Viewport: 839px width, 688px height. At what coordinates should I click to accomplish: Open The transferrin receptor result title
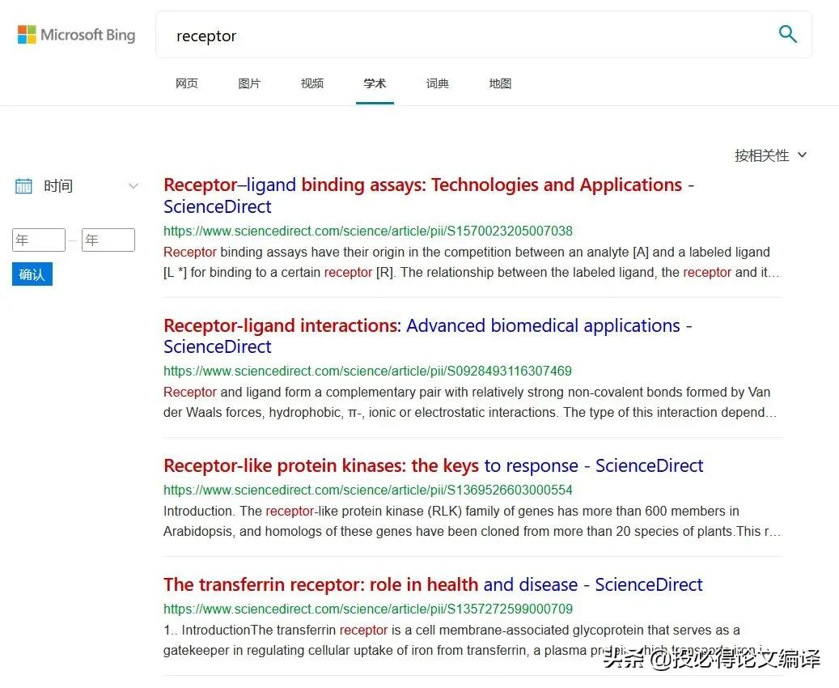click(432, 584)
